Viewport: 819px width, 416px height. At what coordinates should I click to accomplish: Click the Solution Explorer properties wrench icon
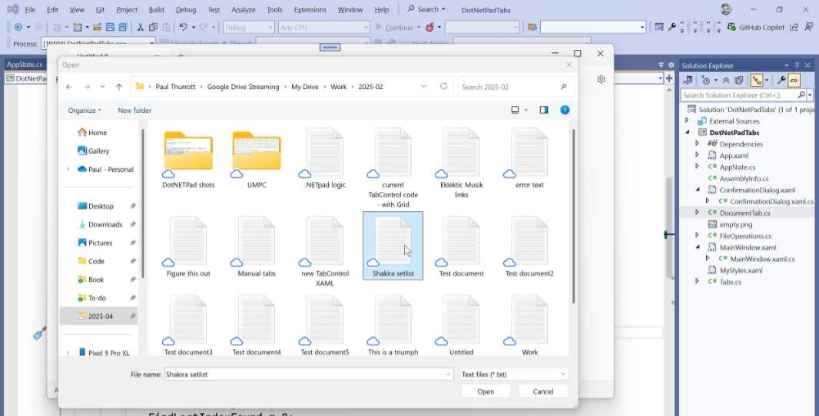[x=781, y=80]
